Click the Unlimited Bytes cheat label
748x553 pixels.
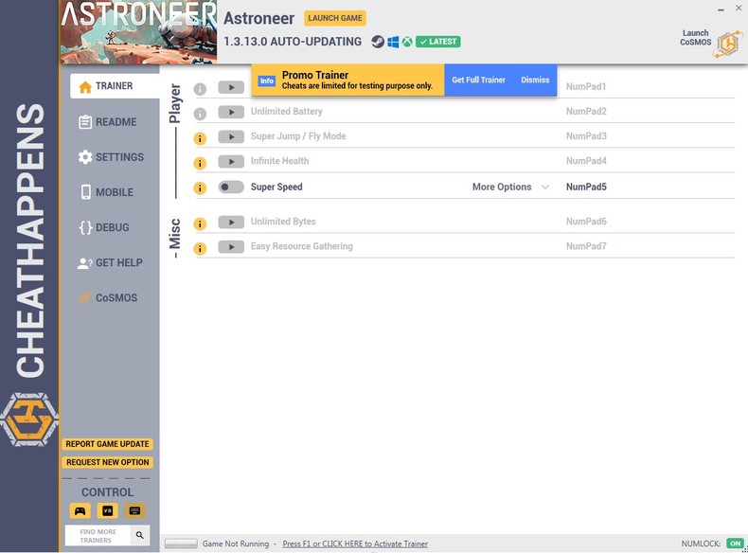(283, 222)
